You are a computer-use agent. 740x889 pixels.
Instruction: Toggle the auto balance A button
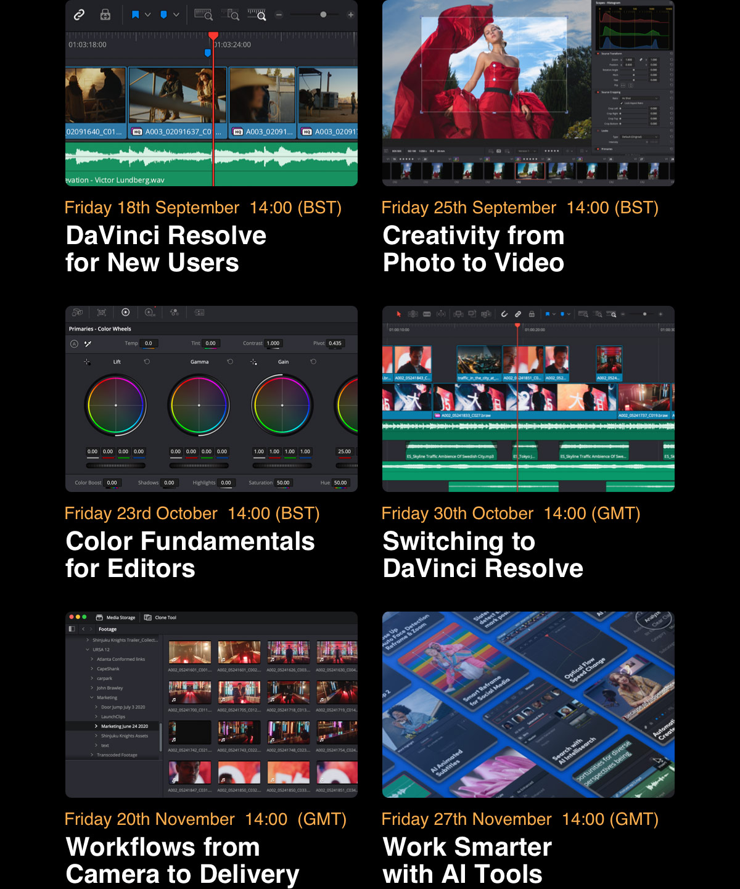point(74,344)
